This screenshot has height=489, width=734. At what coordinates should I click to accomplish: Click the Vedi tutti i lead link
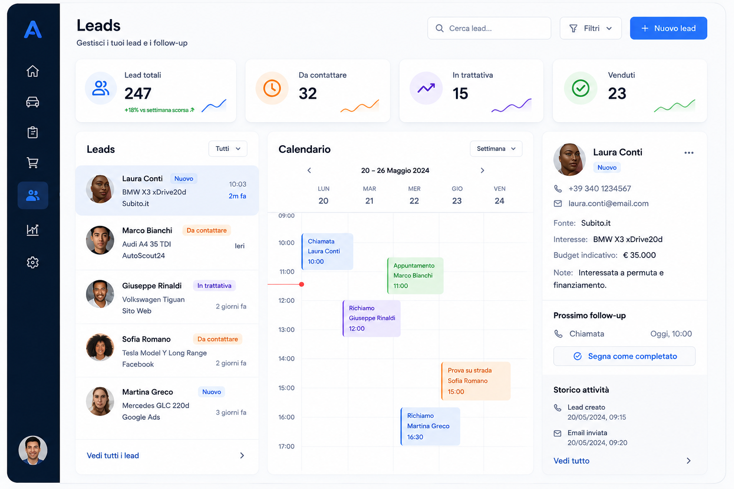113,456
